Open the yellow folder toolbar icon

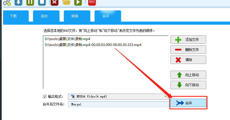coord(66,2)
